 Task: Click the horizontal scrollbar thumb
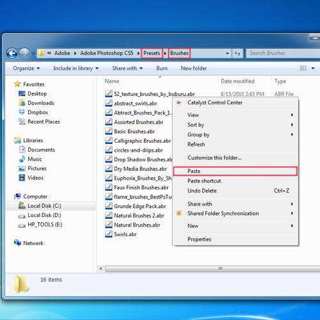[x=213, y=269]
